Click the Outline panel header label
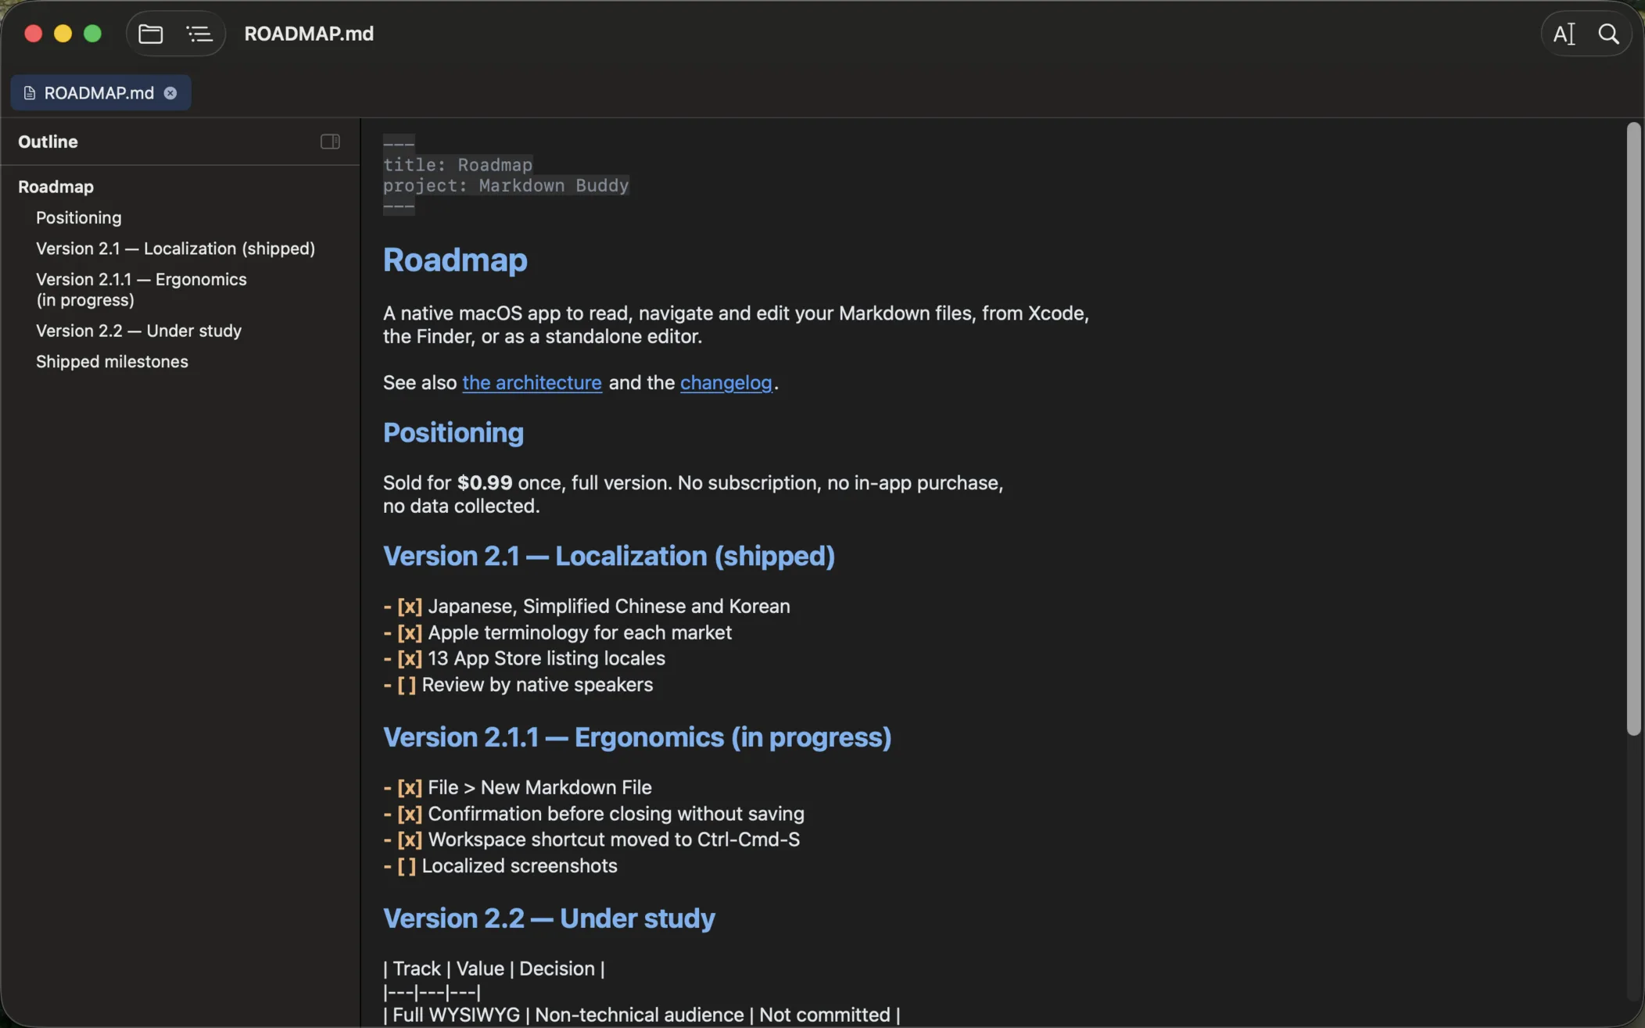Viewport: 1645px width, 1028px height. point(48,141)
